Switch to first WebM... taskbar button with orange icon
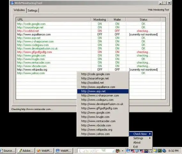Screen dimensions: 182x154 [45, 151]
